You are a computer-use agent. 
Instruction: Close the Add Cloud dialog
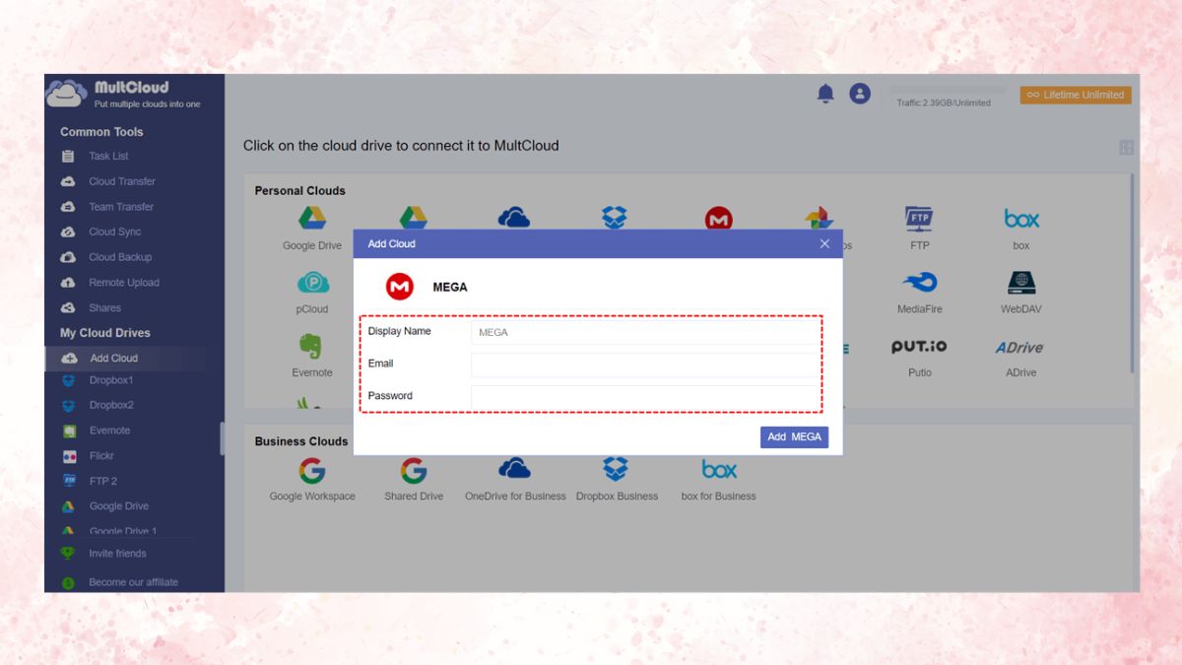pyautogui.click(x=824, y=243)
